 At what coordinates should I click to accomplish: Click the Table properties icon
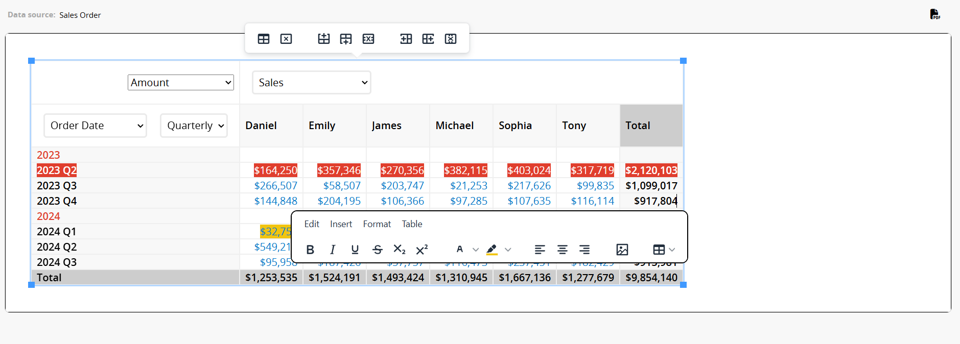(x=264, y=39)
